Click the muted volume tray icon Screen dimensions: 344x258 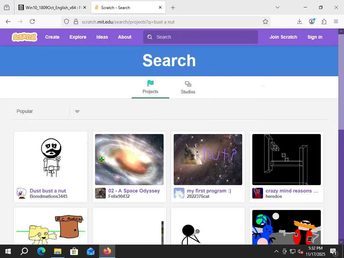point(300,251)
